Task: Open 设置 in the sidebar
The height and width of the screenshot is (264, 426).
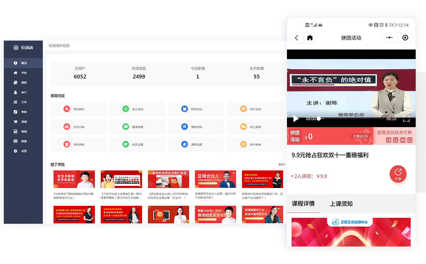Action: point(24,151)
